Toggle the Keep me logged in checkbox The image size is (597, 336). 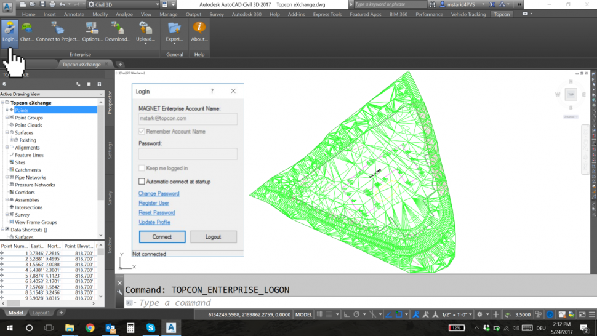(142, 168)
